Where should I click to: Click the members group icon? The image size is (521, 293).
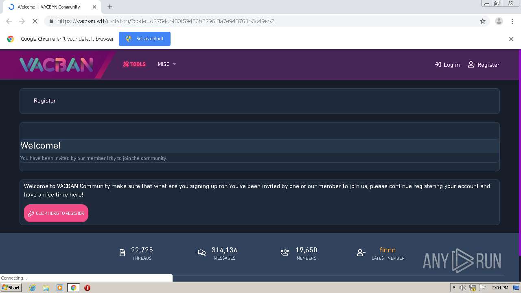tap(285, 253)
